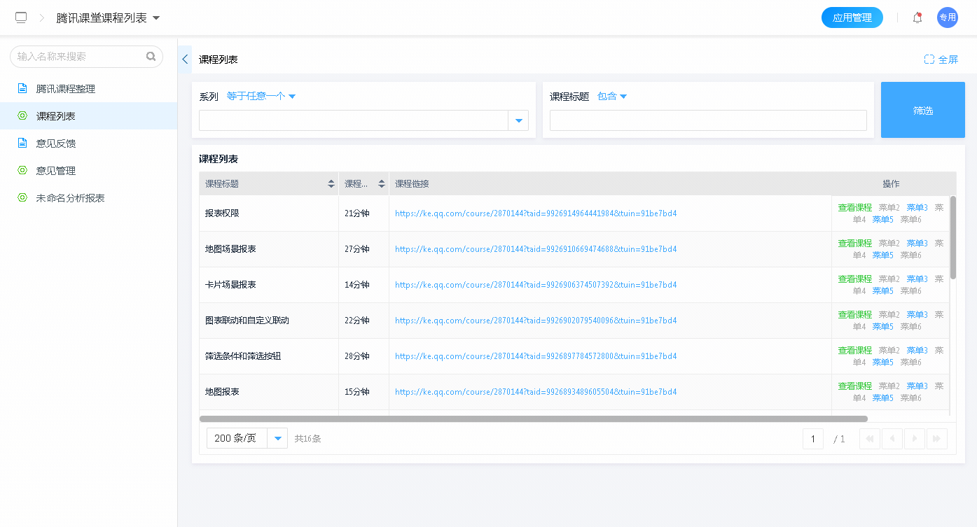Click the notification bell icon
This screenshot has height=527, width=977.
(917, 18)
